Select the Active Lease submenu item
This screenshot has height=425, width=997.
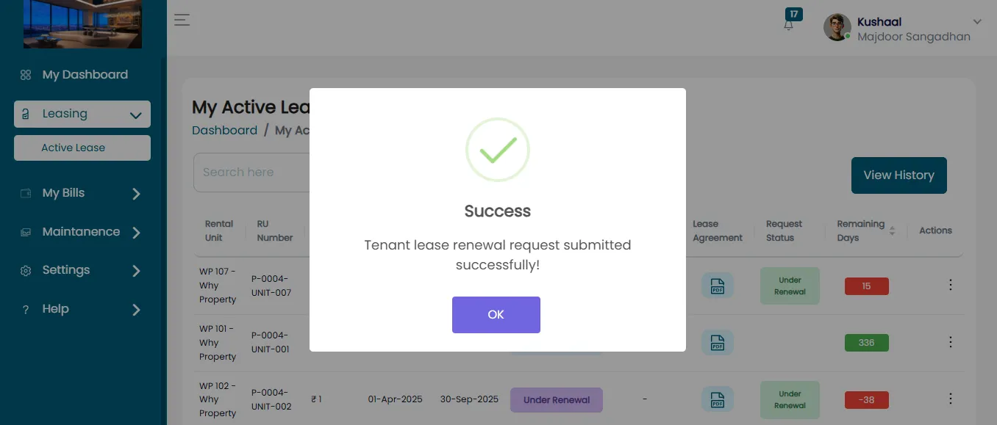click(x=82, y=148)
